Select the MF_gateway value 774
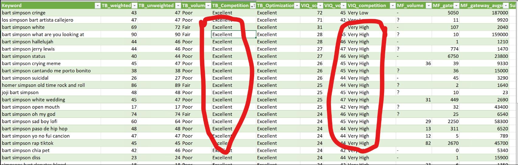The height and width of the screenshot is (165, 518). pos(446,49)
